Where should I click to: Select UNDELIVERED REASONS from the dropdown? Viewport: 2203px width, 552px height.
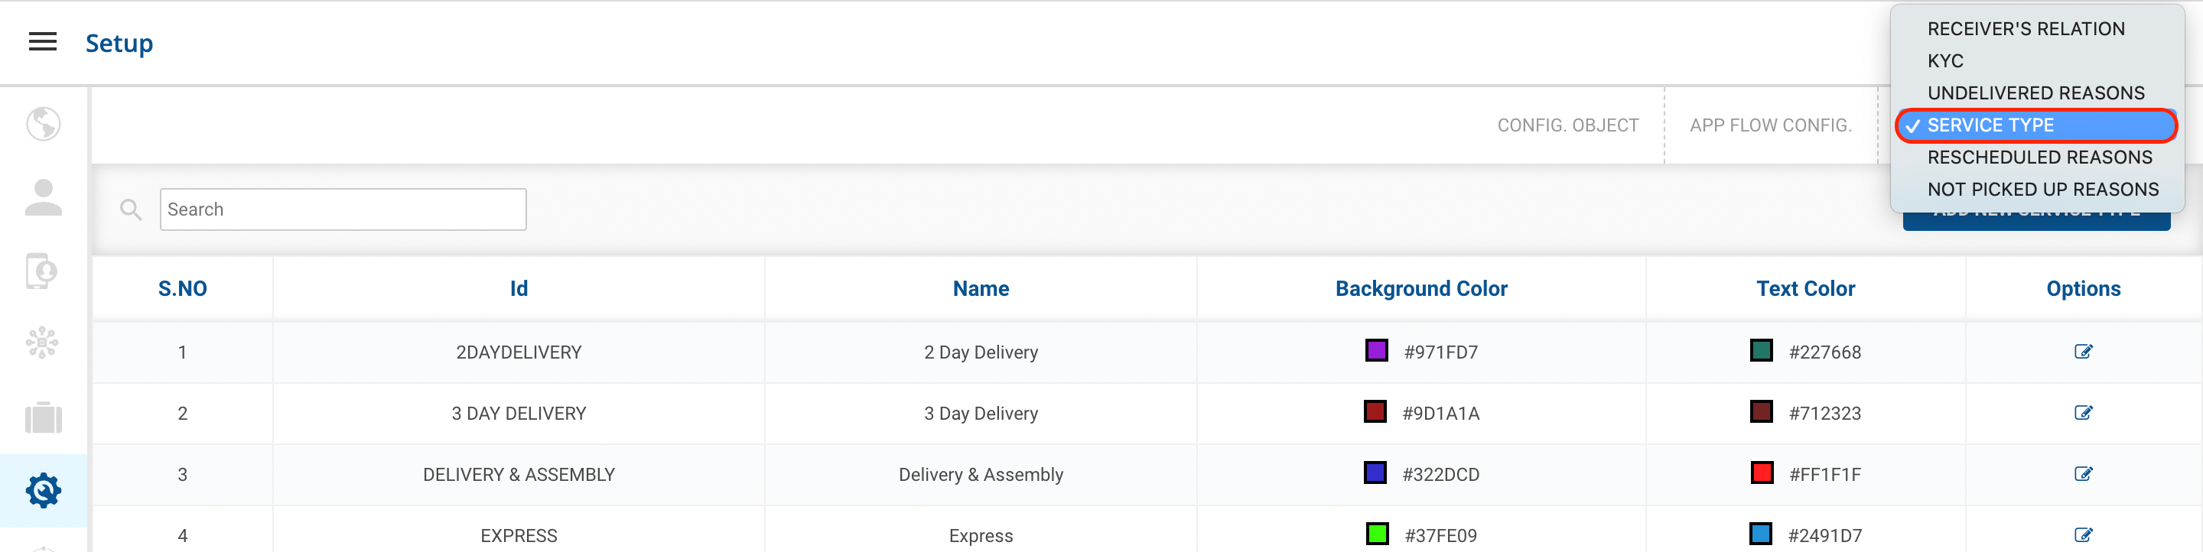pyautogui.click(x=2035, y=93)
